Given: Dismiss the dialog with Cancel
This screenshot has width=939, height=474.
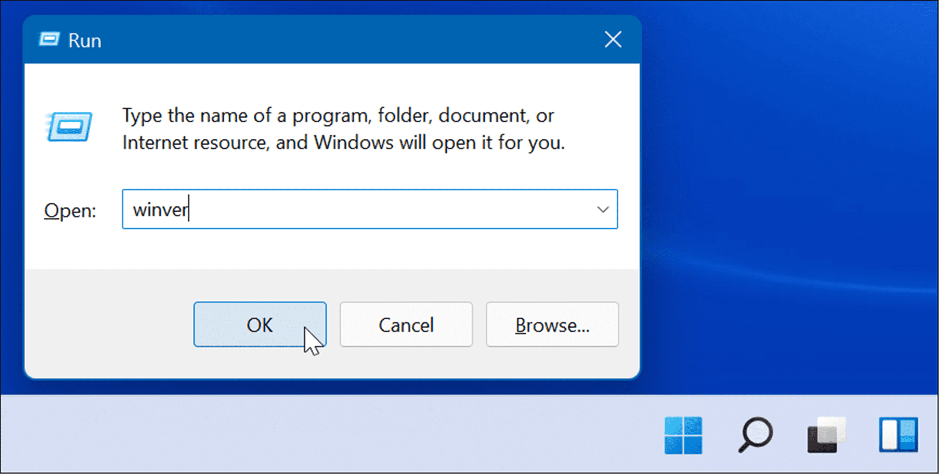Looking at the screenshot, I should tap(406, 325).
